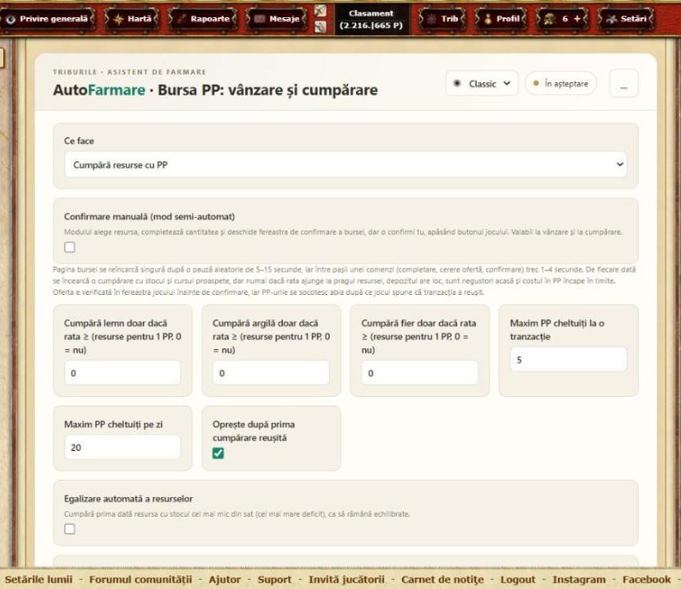Click the 'În așteptare' status pill
This screenshot has width=681, height=589.
[x=561, y=84]
